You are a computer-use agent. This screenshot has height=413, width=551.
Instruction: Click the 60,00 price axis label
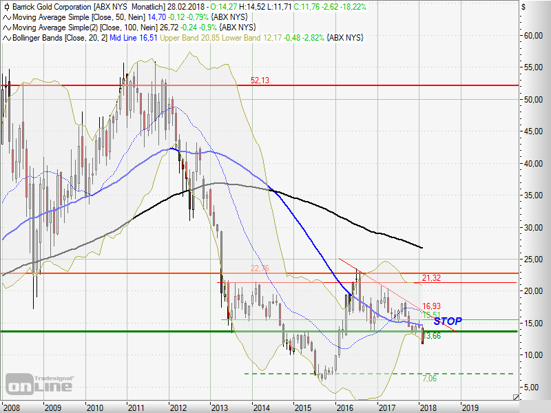533,36
